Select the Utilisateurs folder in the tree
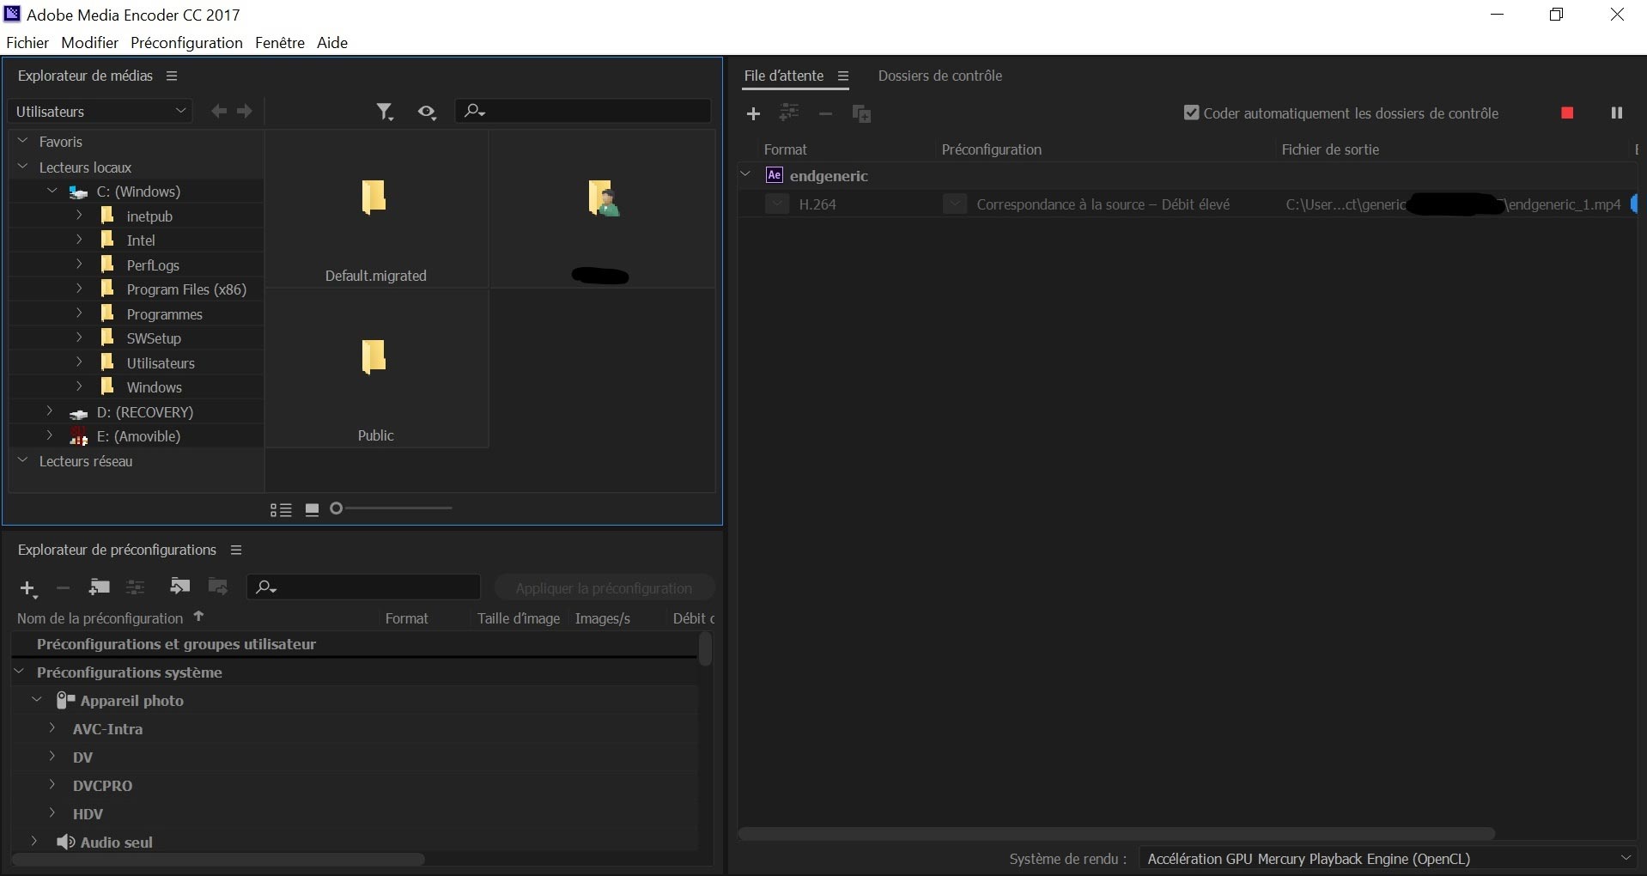 161,362
